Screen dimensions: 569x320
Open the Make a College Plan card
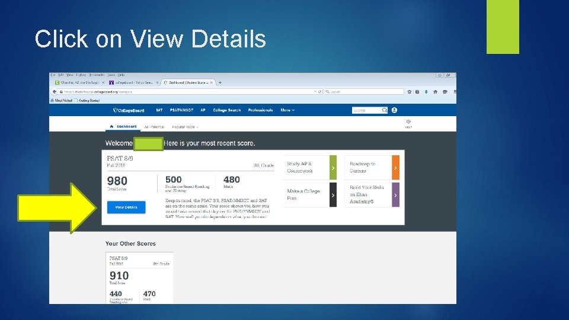coord(309,195)
